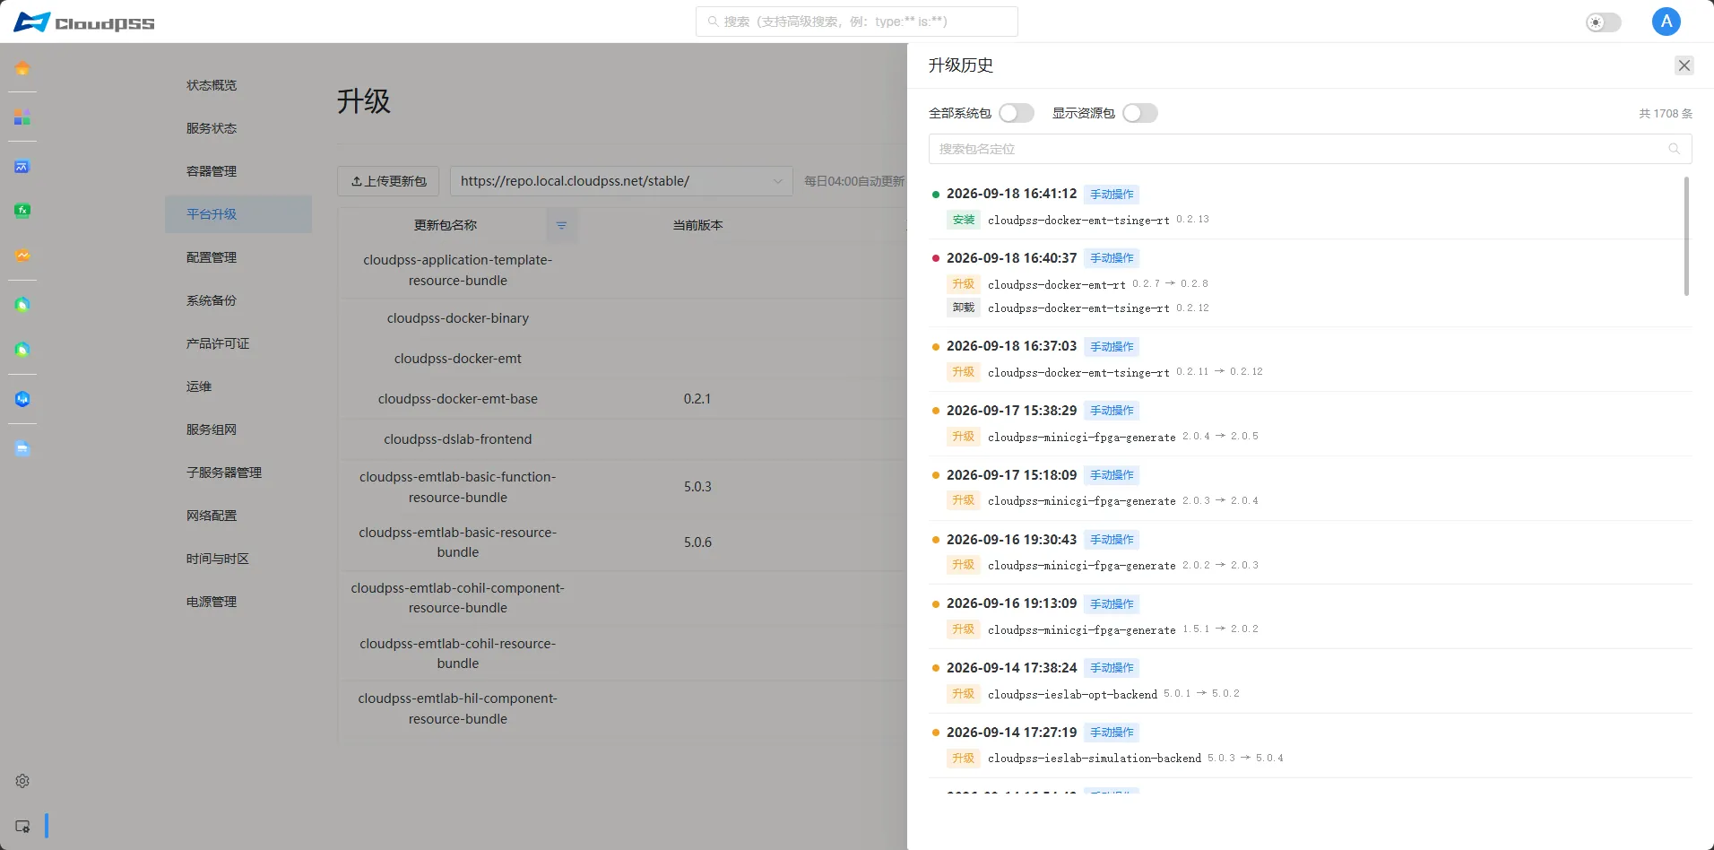Click the upgrade history panel scrollbar
Viewport: 1714px width, 850px height.
[x=1686, y=236]
